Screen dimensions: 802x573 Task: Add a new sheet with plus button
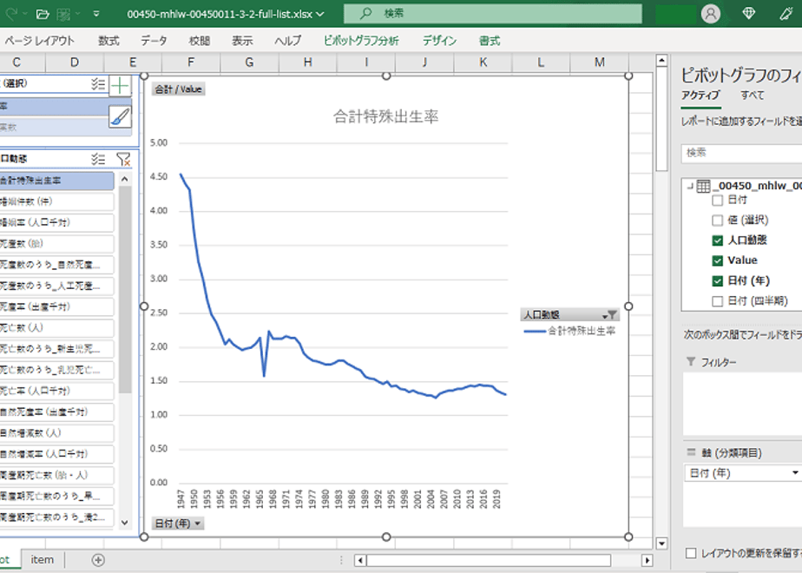tap(98, 560)
